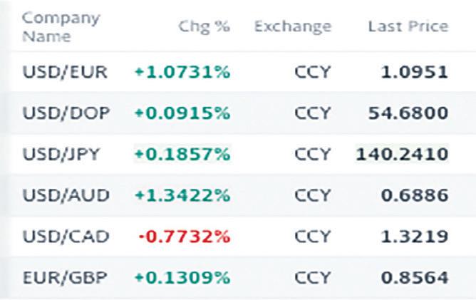This screenshot has width=476, height=300.
Task: Click the +1.0731% change value
Action: (182, 72)
